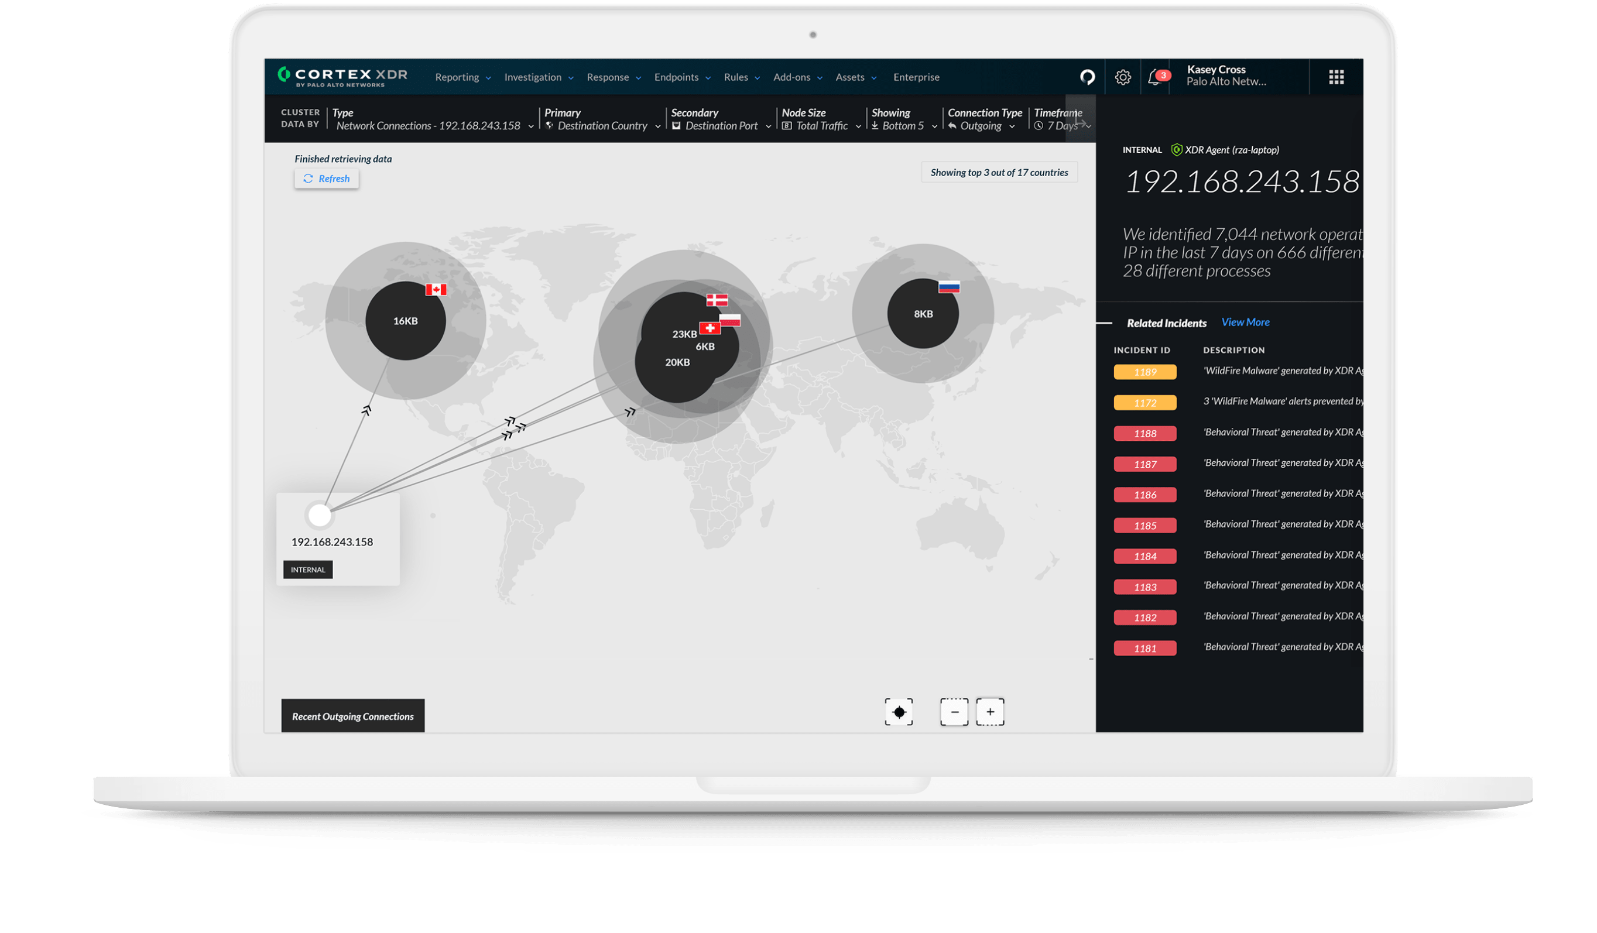Viewport: 1597px width, 933px height.
Task: Open the Showing Bottom 5 dropdown
Action: 903,125
